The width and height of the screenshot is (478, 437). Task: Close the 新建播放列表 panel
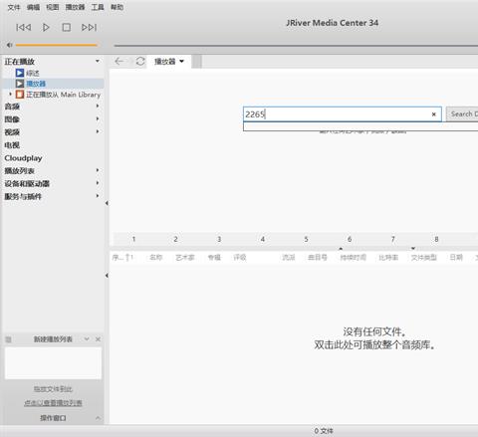pyautogui.click(x=98, y=339)
